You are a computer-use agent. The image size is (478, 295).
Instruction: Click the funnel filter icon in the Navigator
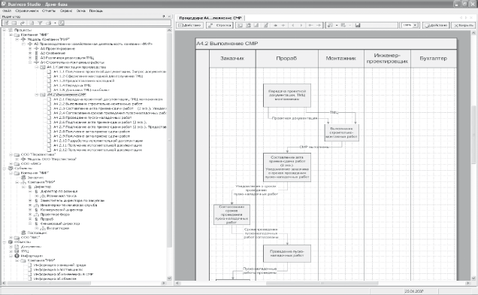tap(40, 23)
